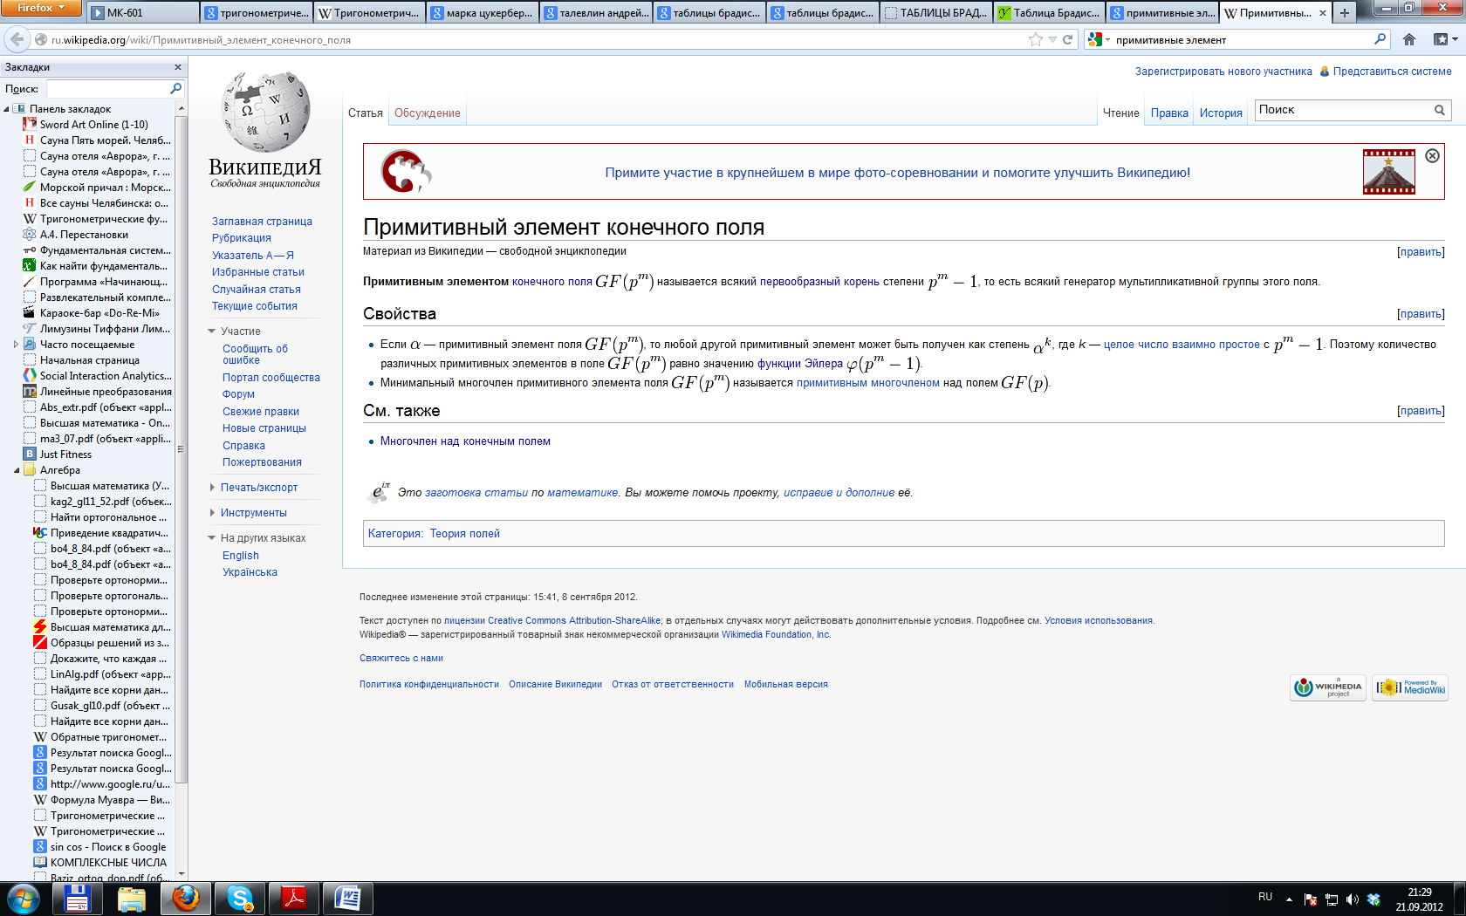Click the Wikipedia globe logo
The width and height of the screenshot is (1466, 916).
click(265, 113)
